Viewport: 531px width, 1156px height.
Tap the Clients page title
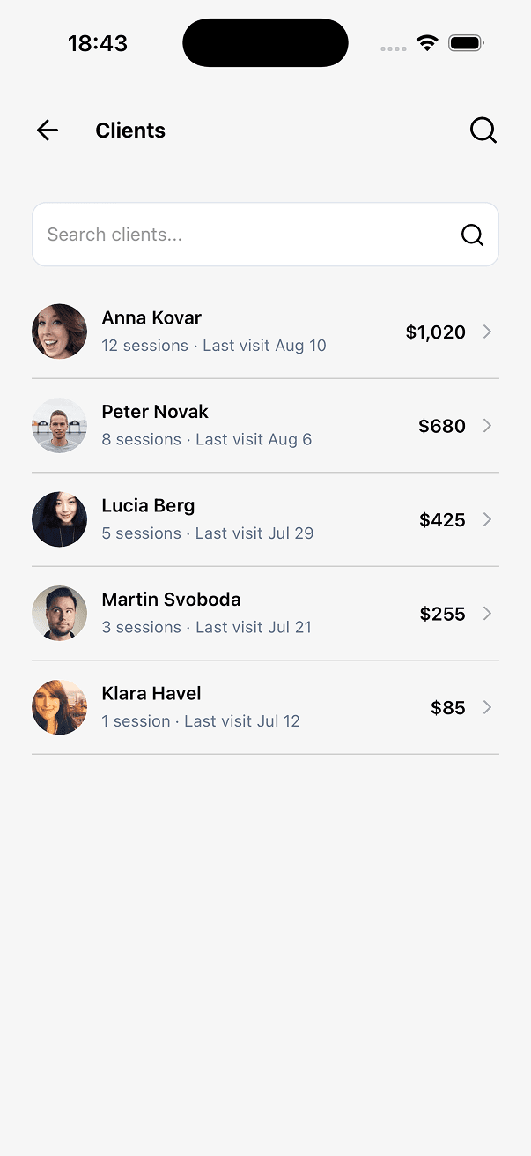click(130, 131)
